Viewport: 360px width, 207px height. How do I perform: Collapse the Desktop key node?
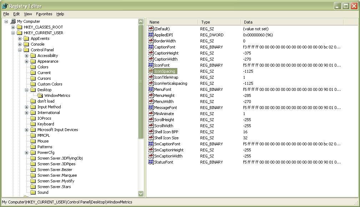(26, 90)
